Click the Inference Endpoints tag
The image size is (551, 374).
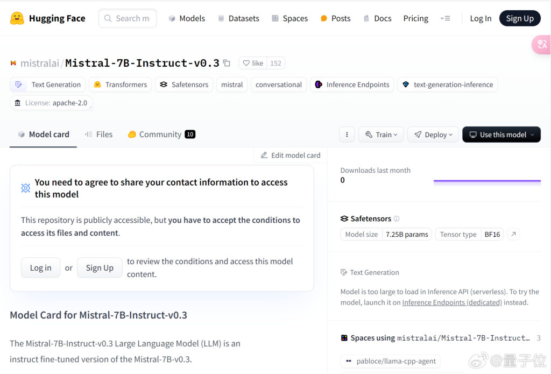[x=352, y=84]
